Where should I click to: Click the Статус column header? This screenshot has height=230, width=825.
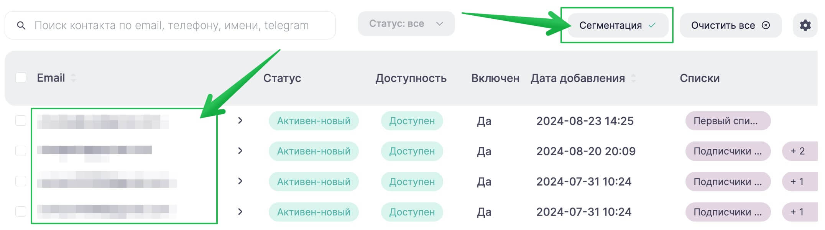point(282,78)
